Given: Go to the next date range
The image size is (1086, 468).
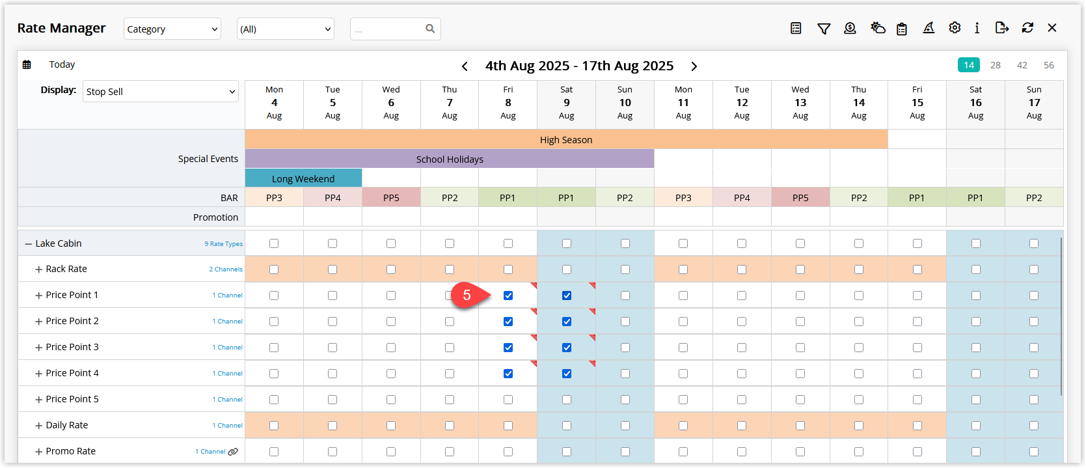Looking at the screenshot, I should [694, 66].
